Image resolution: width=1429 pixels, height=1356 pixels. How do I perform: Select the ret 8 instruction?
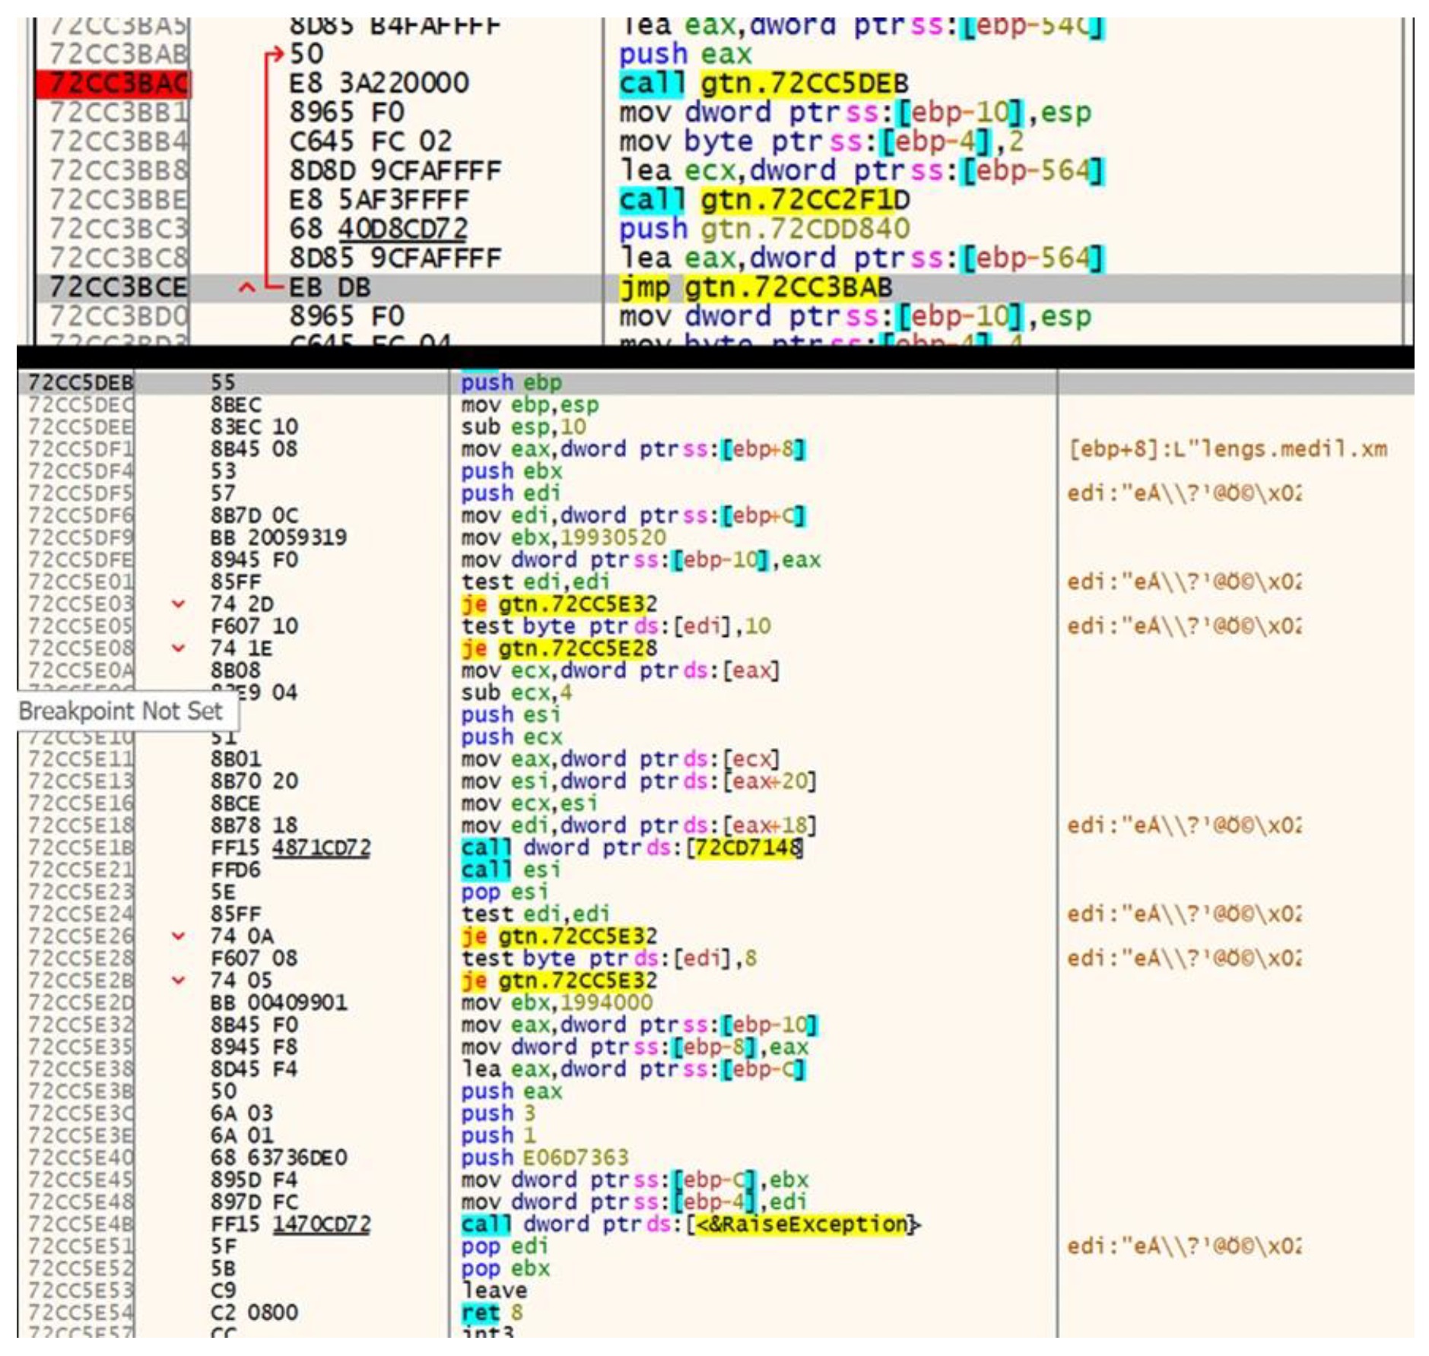[491, 1312]
